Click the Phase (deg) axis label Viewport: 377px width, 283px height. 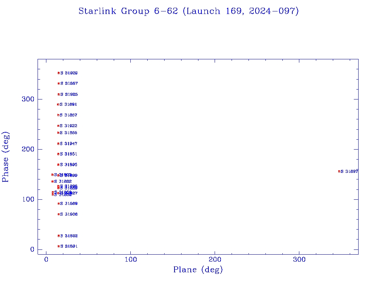tap(5, 157)
